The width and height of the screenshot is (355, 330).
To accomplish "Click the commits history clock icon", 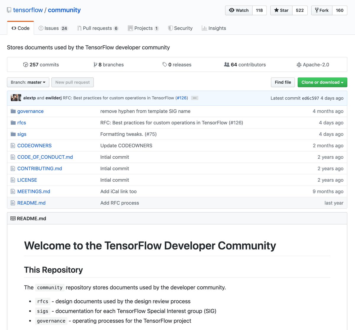I will point(26,65).
